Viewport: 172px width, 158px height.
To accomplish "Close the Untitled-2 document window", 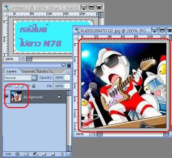I will pyautogui.click(x=99, y=8).
